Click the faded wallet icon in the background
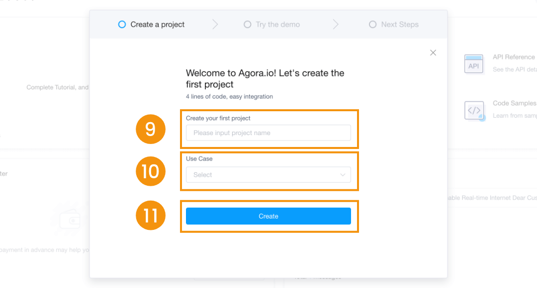537x288 pixels. [x=70, y=219]
